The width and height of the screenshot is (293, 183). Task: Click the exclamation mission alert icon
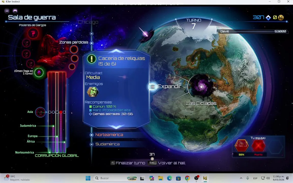[x=92, y=59]
